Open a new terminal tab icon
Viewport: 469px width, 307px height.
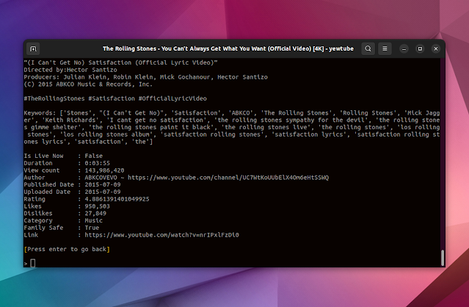(33, 48)
